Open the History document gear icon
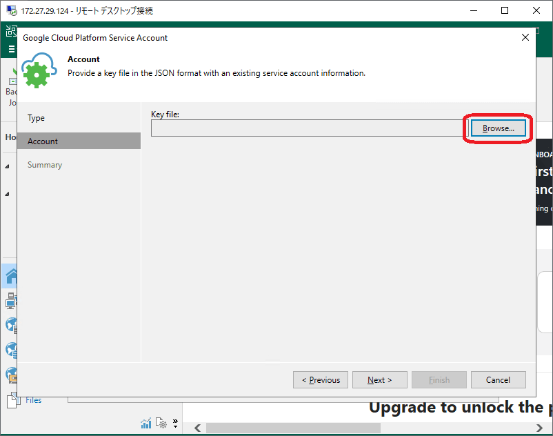Image resolution: width=553 pixels, height=436 pixels. click(x=161, y=423)
